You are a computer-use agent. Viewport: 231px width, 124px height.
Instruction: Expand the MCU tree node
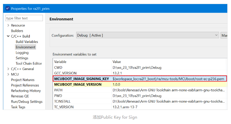coord(8,74)
